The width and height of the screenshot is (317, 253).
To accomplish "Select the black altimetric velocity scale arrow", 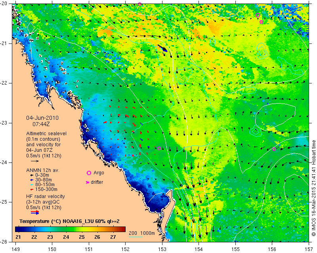I will pos(35,161).
